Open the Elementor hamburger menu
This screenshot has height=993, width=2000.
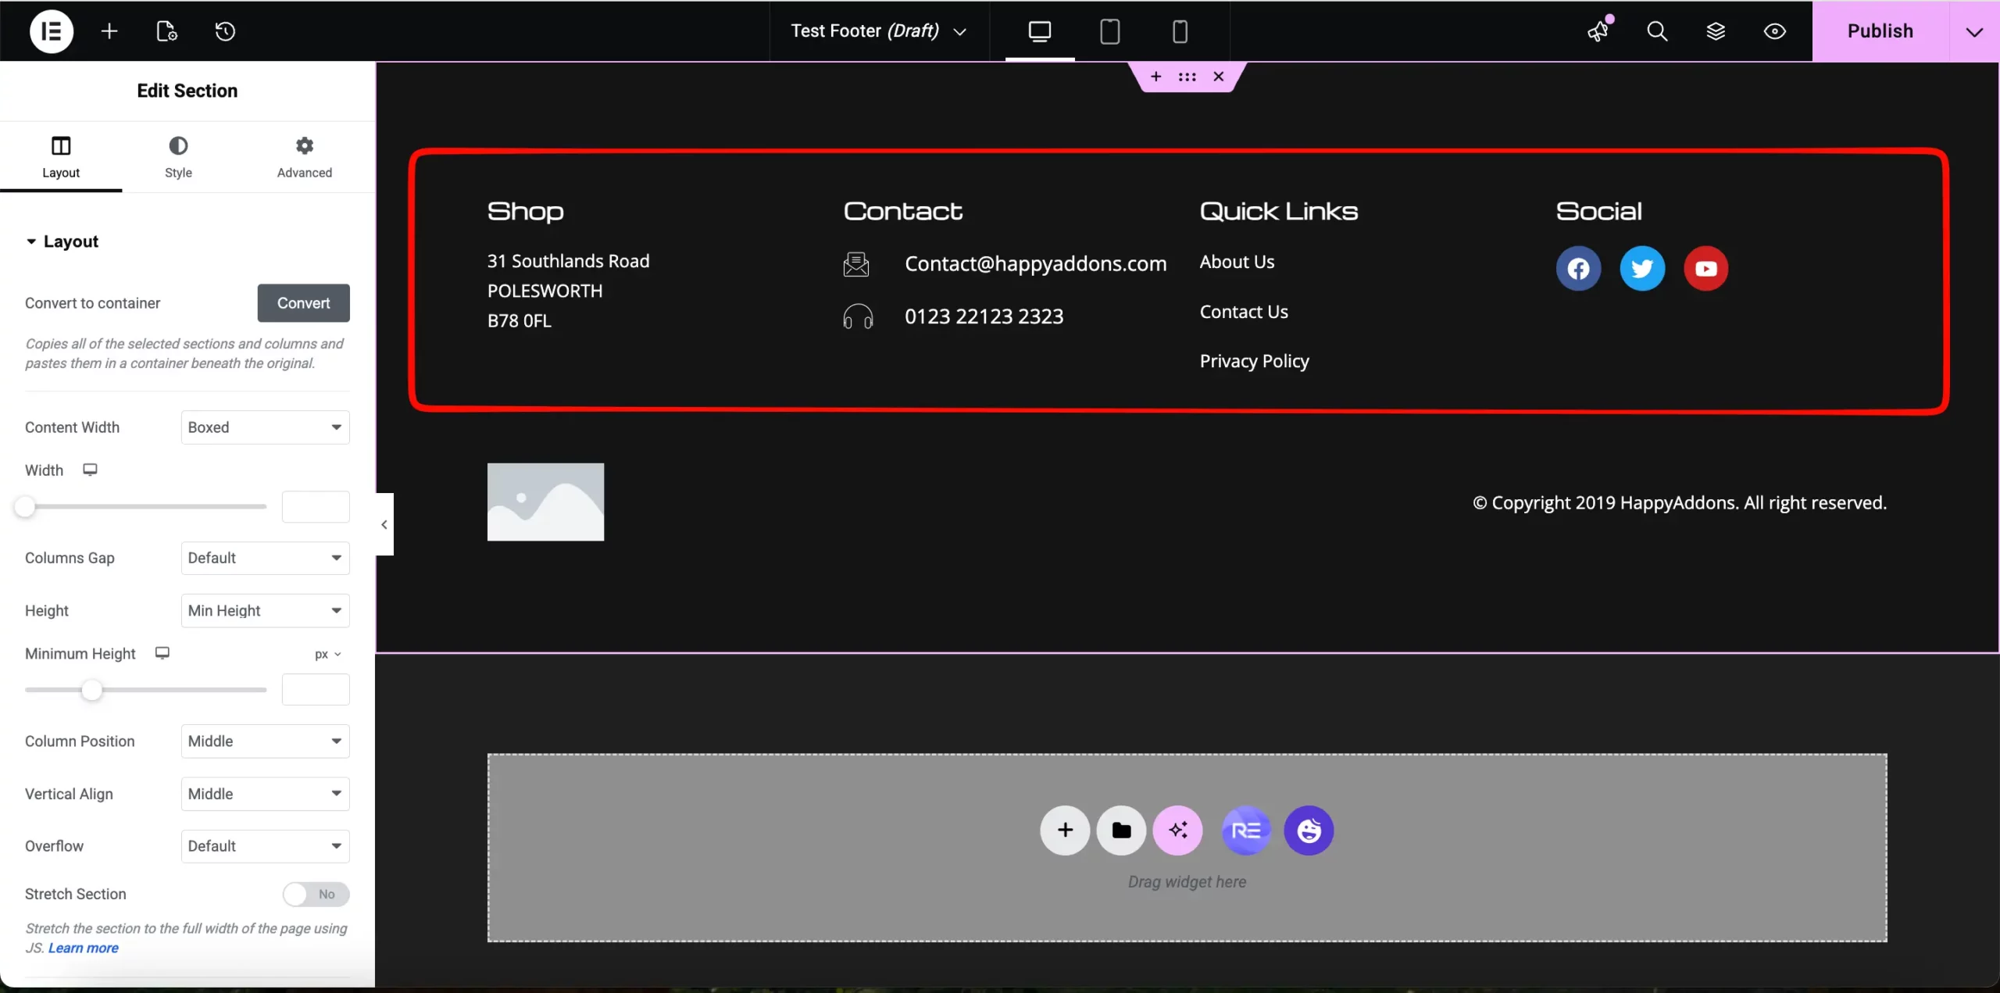[x=51, y=31]
